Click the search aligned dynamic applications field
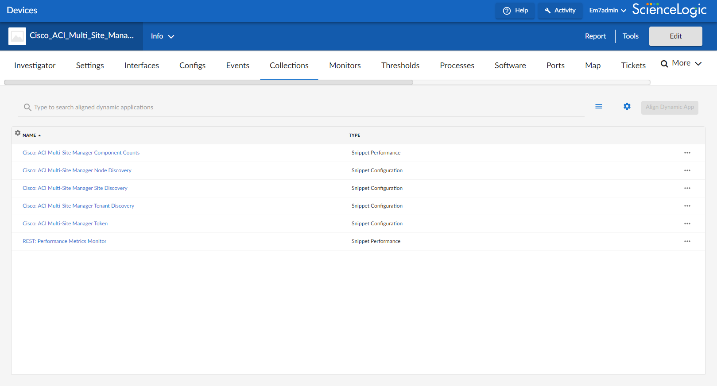This screenshot has width=717, height=386. click(x=301, y=107)
